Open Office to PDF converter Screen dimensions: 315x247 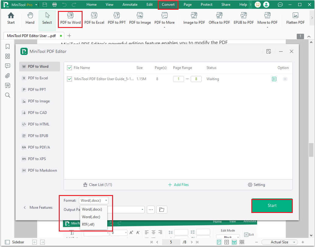(x=219, y=18)
